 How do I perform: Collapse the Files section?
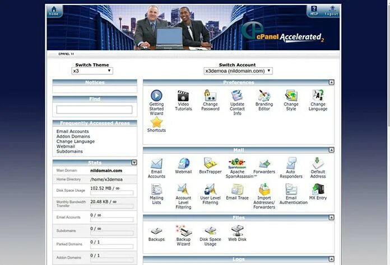[331, 217]
